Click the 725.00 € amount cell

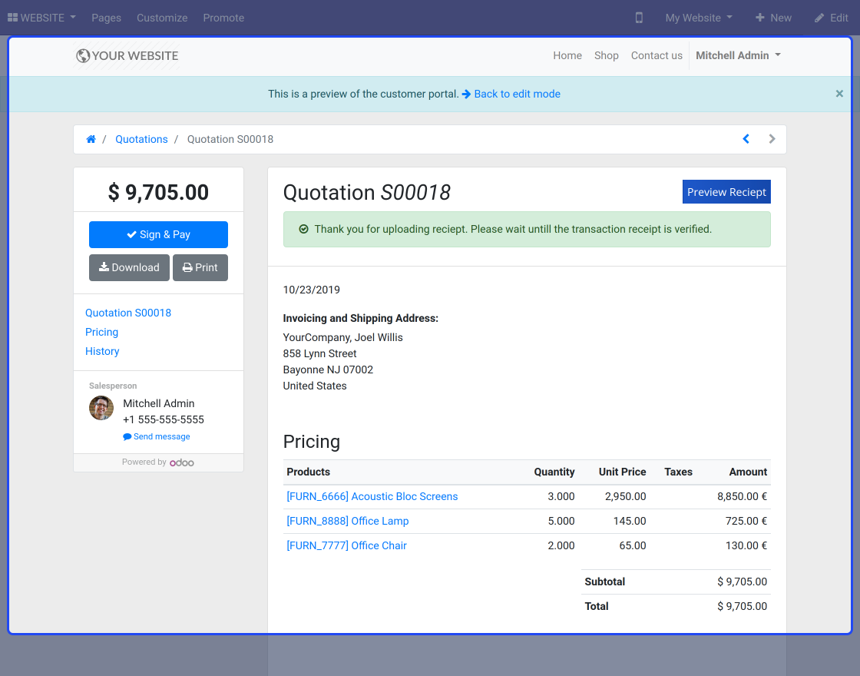[746, 522]
